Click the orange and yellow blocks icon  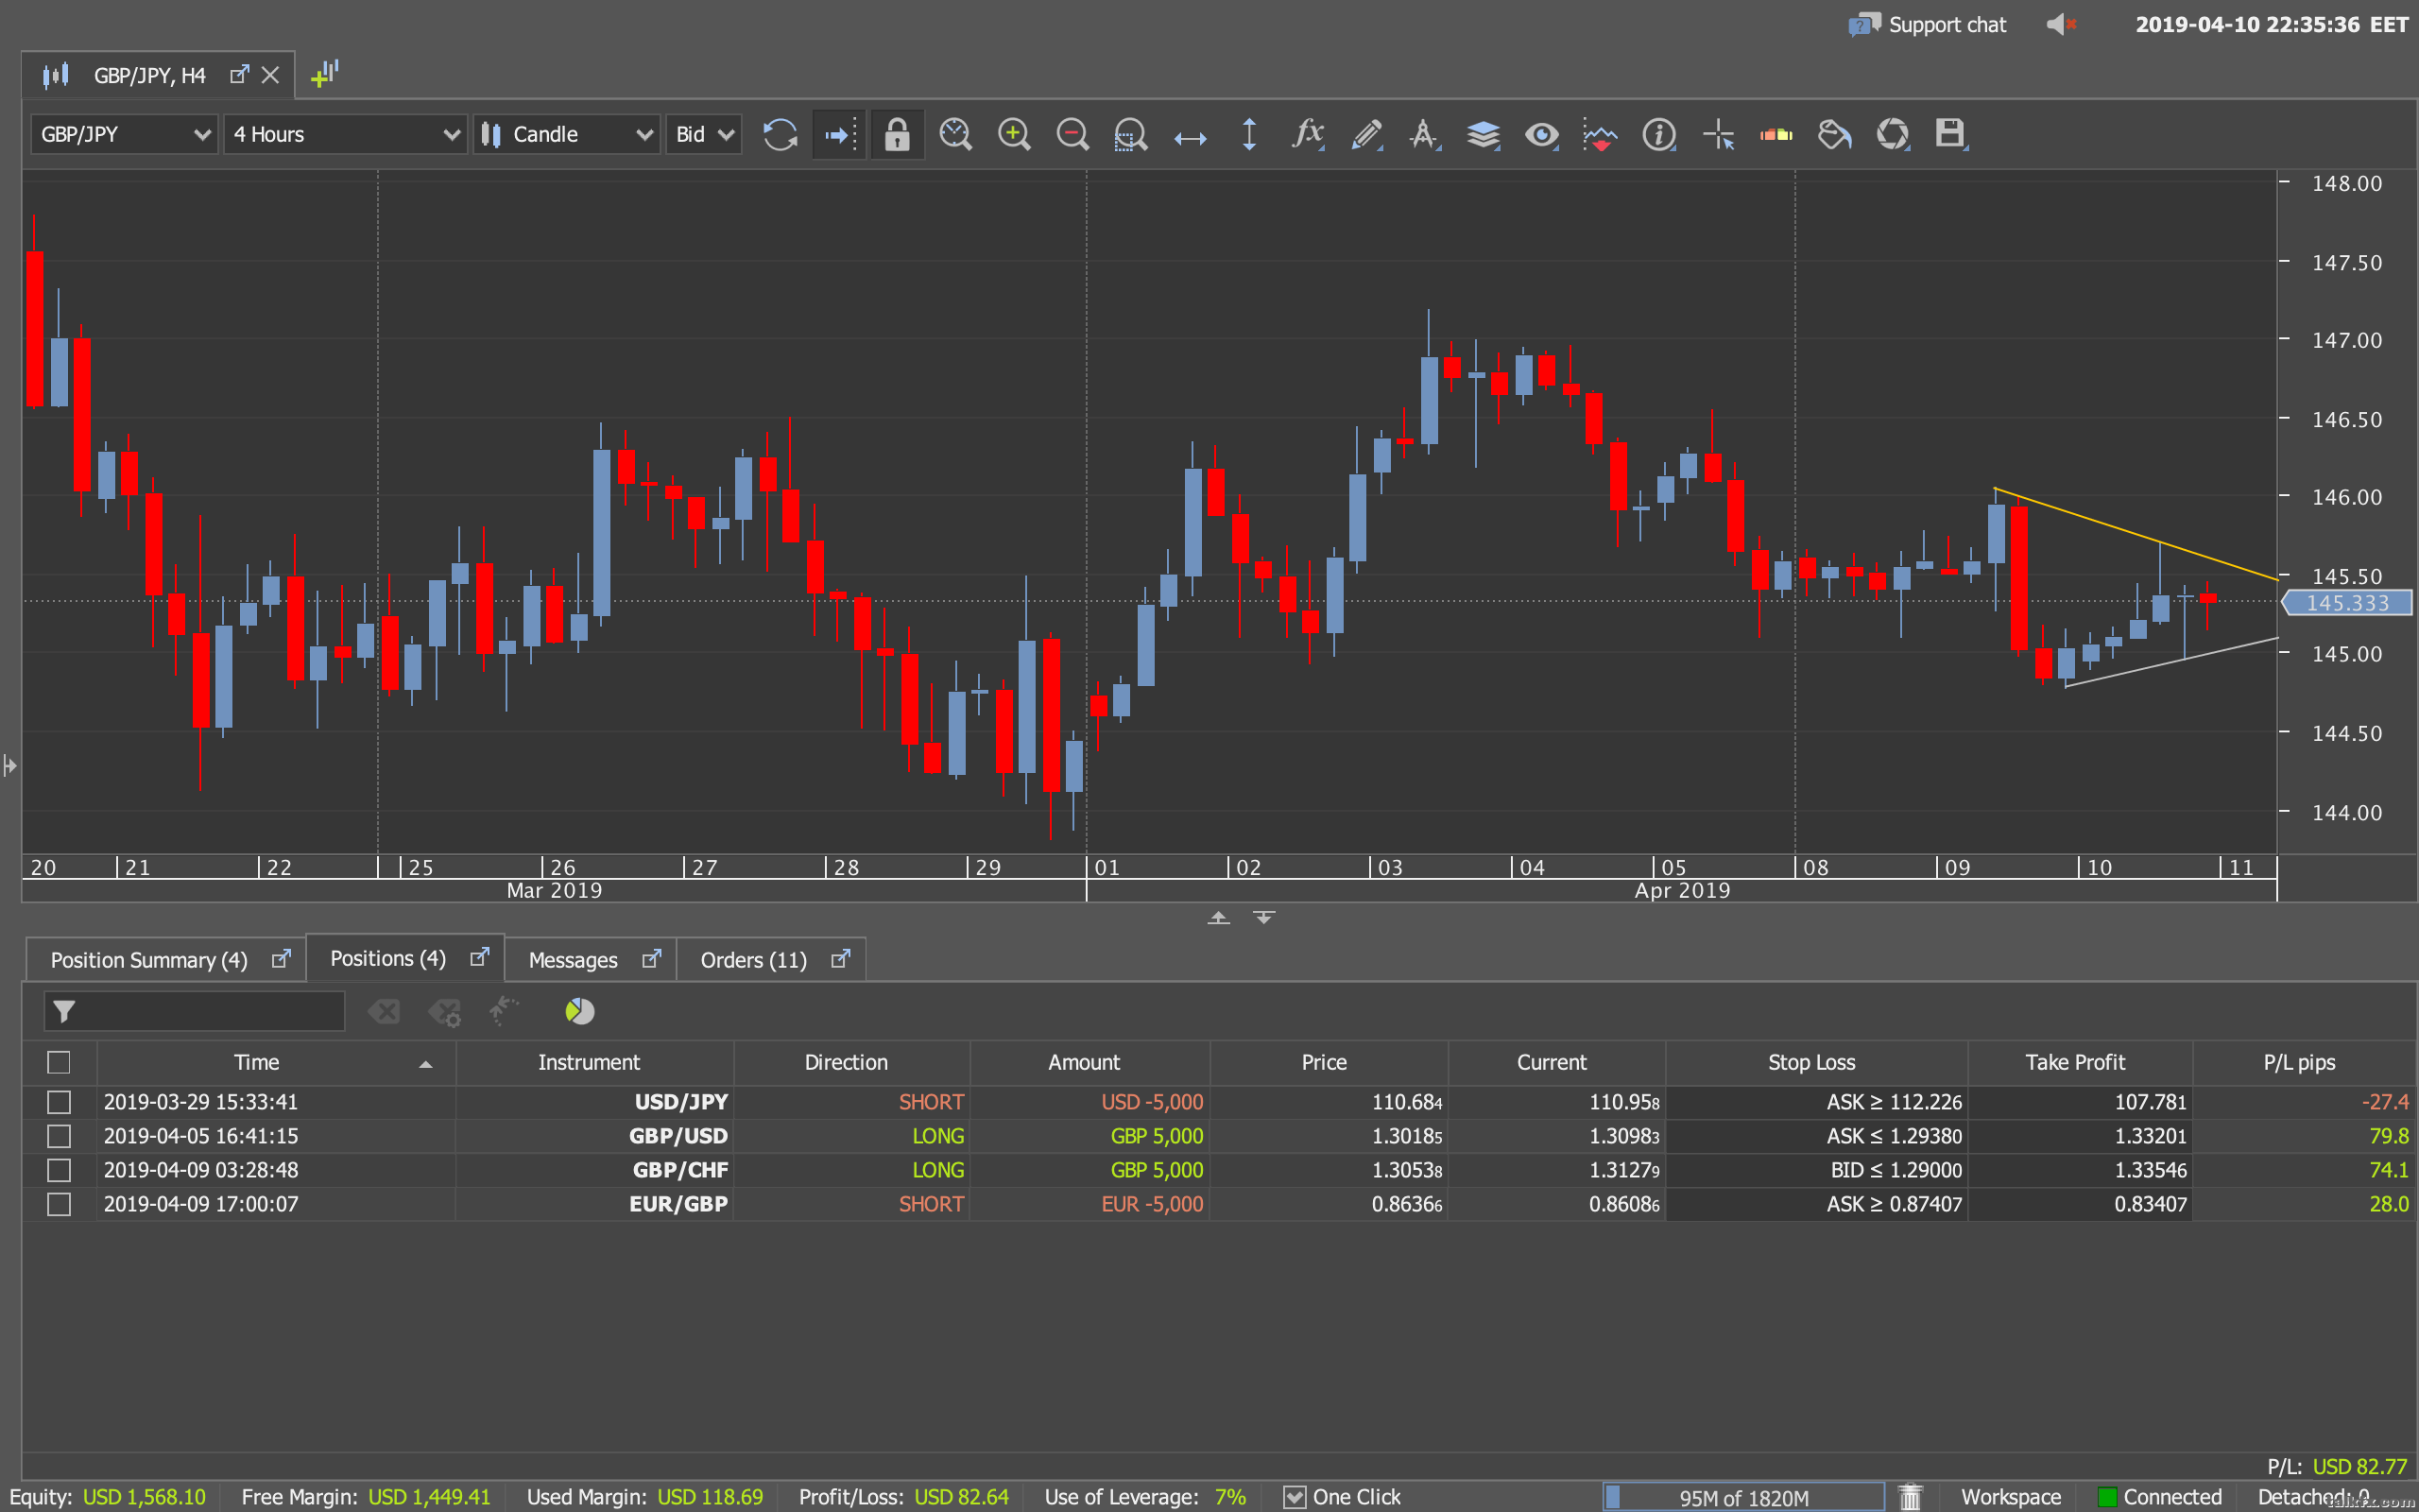tap(1776, 134)
